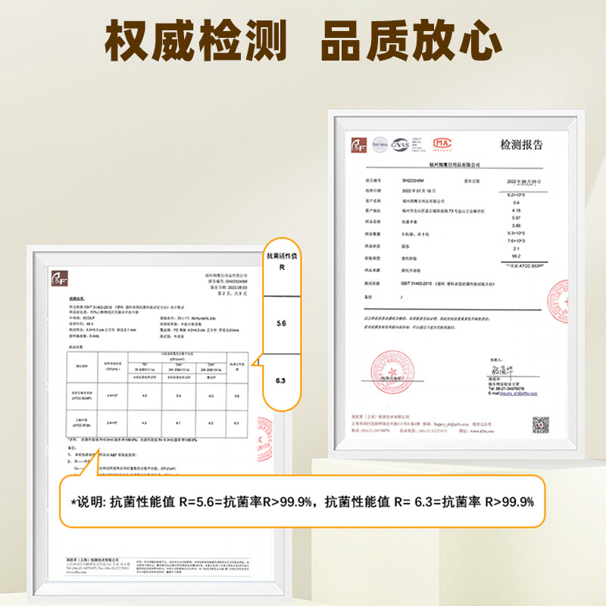Viewport: 606px width, 606px height.
Task: Click the email link under the signature
Action: [519, 393]
